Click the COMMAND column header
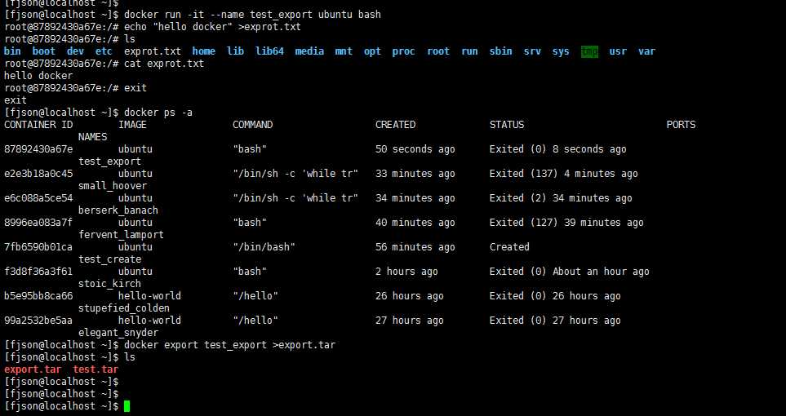The image size is (786, 416). pyautogui.click(x=253, y=125)
